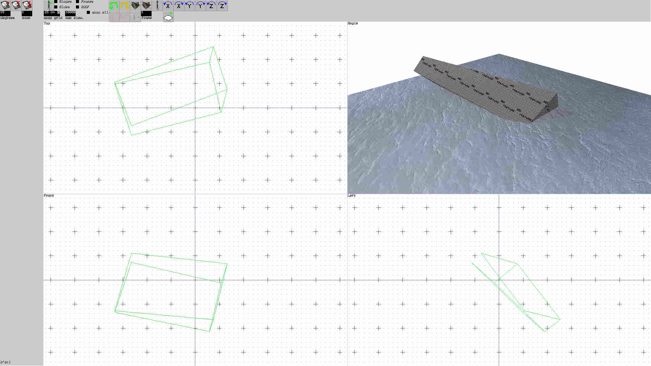The image size is (651, 366).
Task: Rotate the selection around the Y axis
Action: (x=190, y=5)
